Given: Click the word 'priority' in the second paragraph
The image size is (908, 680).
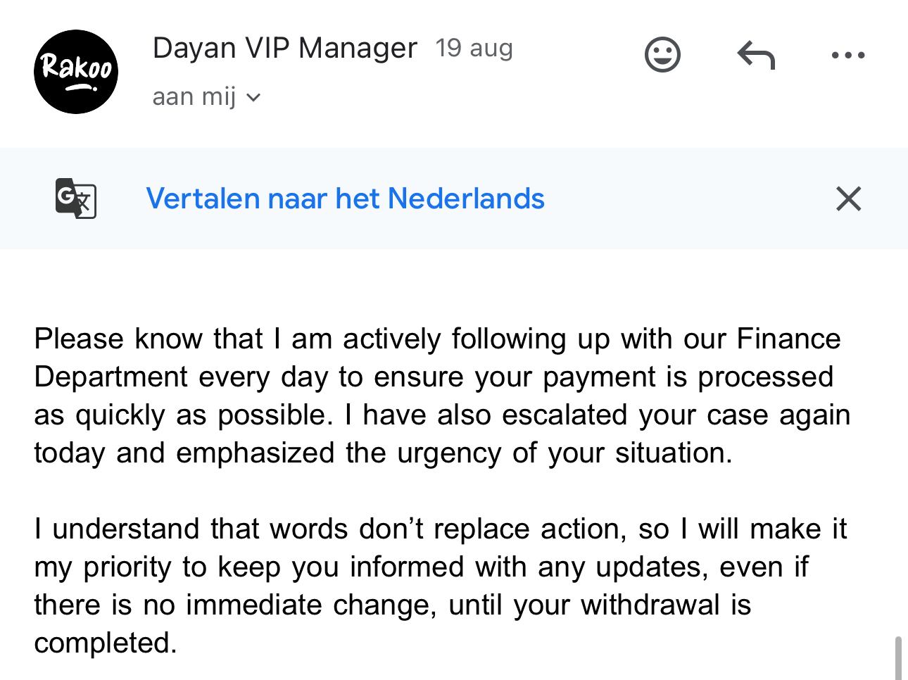Looking at the screenshot, I should point(127,567).
